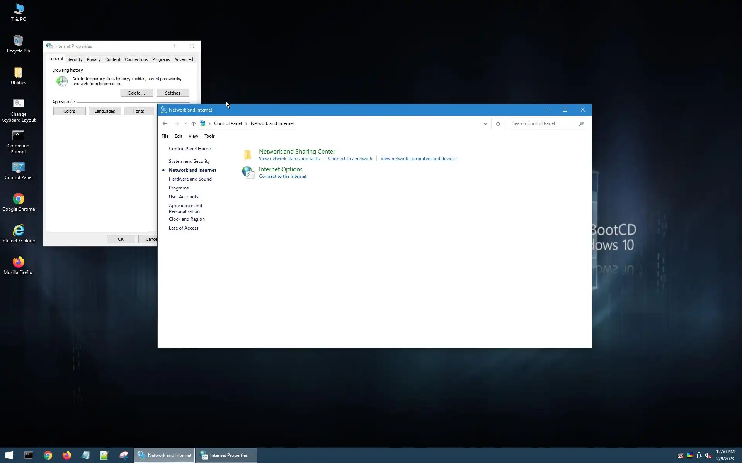The width and height of the screenshot is (742, 463).
Task: Go up one level with up arrow
Action: pos(194,123)
